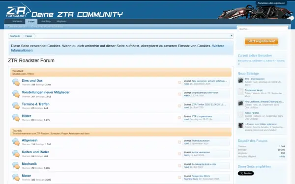Open avatar next to Temperatur Werte post
Screen dimensions: 295x184
241,92
